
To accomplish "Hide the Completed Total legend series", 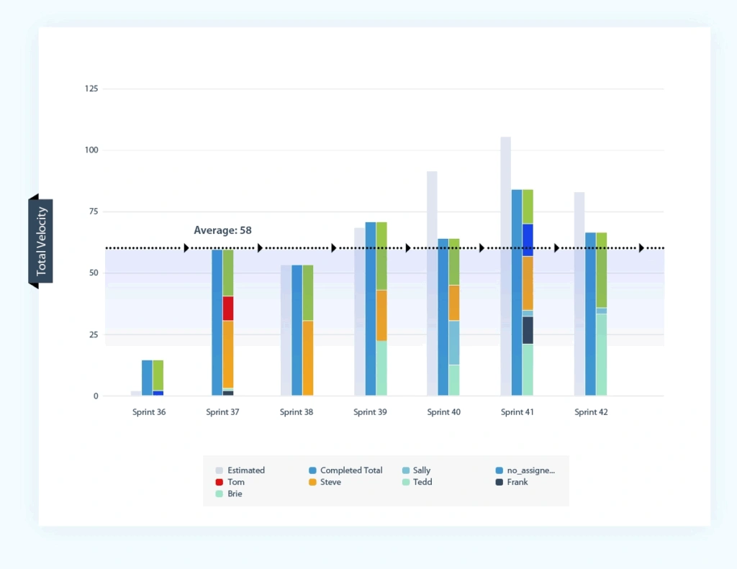I will click(x=351, y=470).
